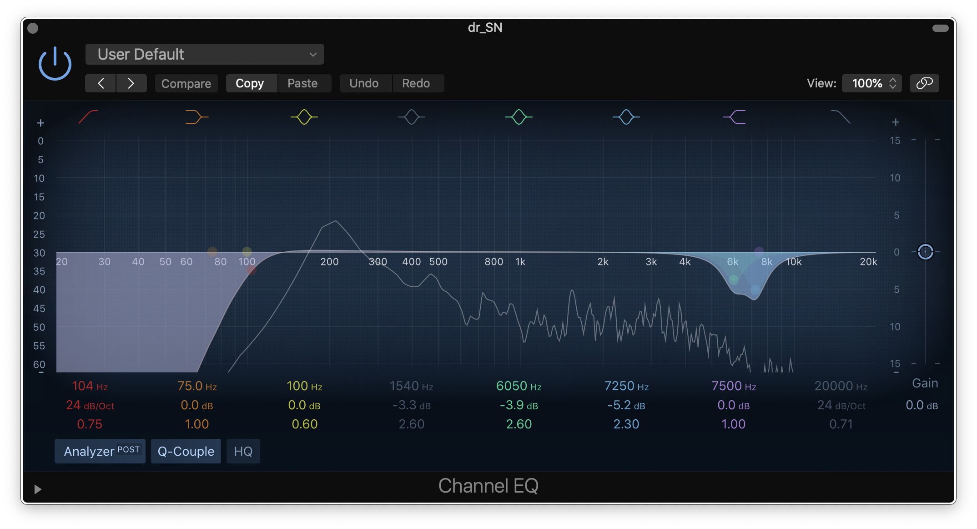This screenshot has width=977, height=529.
Task: Toggle the orange low shelf band icon
Action: [196, 117]
